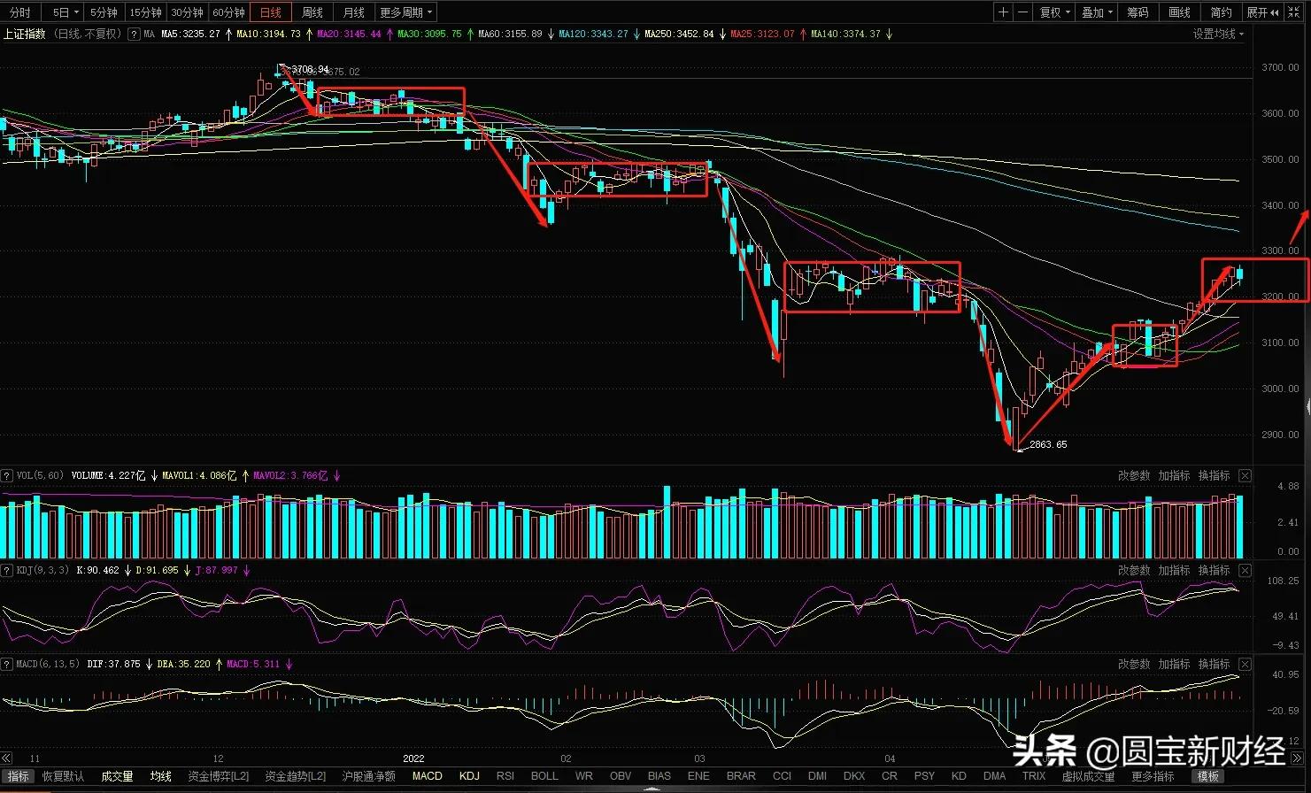Switch to 月线 monthly chart
Screen dimensions: 1311x793
click(x=354, y=12)
